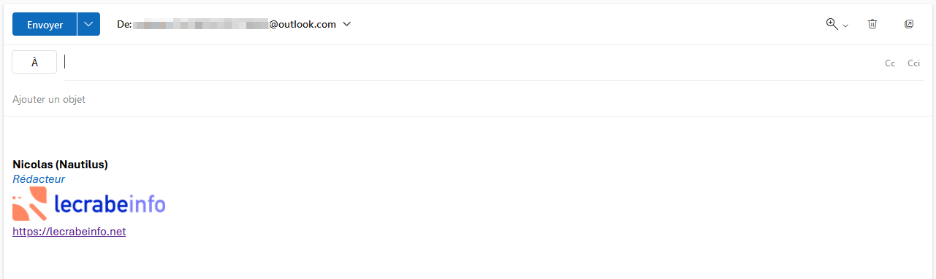The height and width of the screenshot is (279, 936).
Task: Click the Rédacteur title in the signature
Action: [x=39, y=179]
